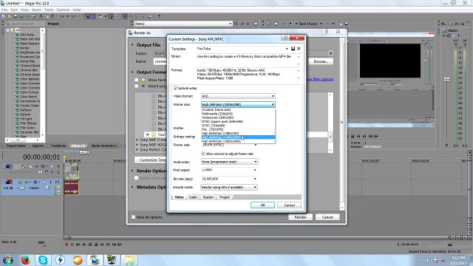Select NTSC 720x480 frame size option
This screenshot has height=266, width=473.
pos(238,126)
